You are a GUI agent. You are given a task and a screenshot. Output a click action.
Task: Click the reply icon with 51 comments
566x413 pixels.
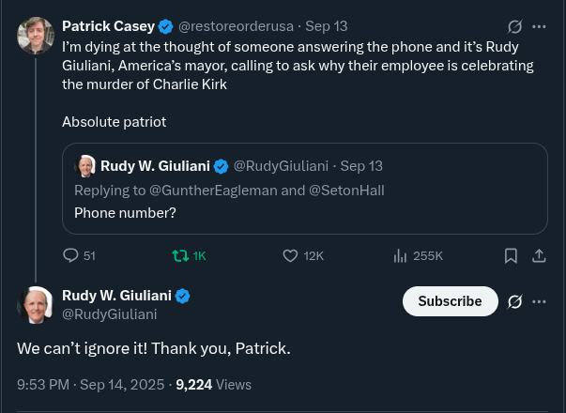70,255
